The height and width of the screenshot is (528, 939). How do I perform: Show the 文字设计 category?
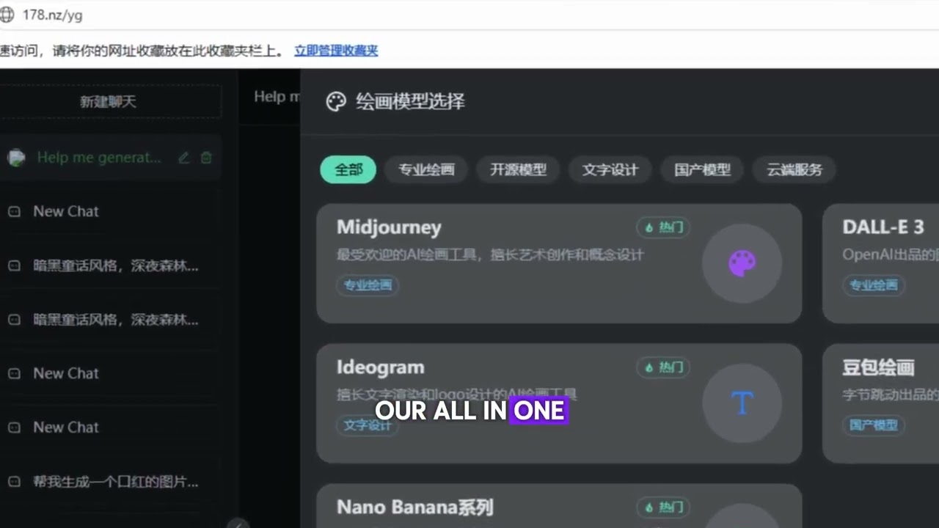[610, 169]
